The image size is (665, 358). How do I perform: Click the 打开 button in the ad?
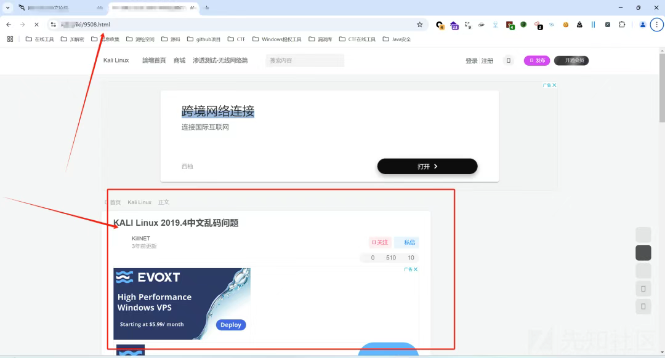(427, 166)
